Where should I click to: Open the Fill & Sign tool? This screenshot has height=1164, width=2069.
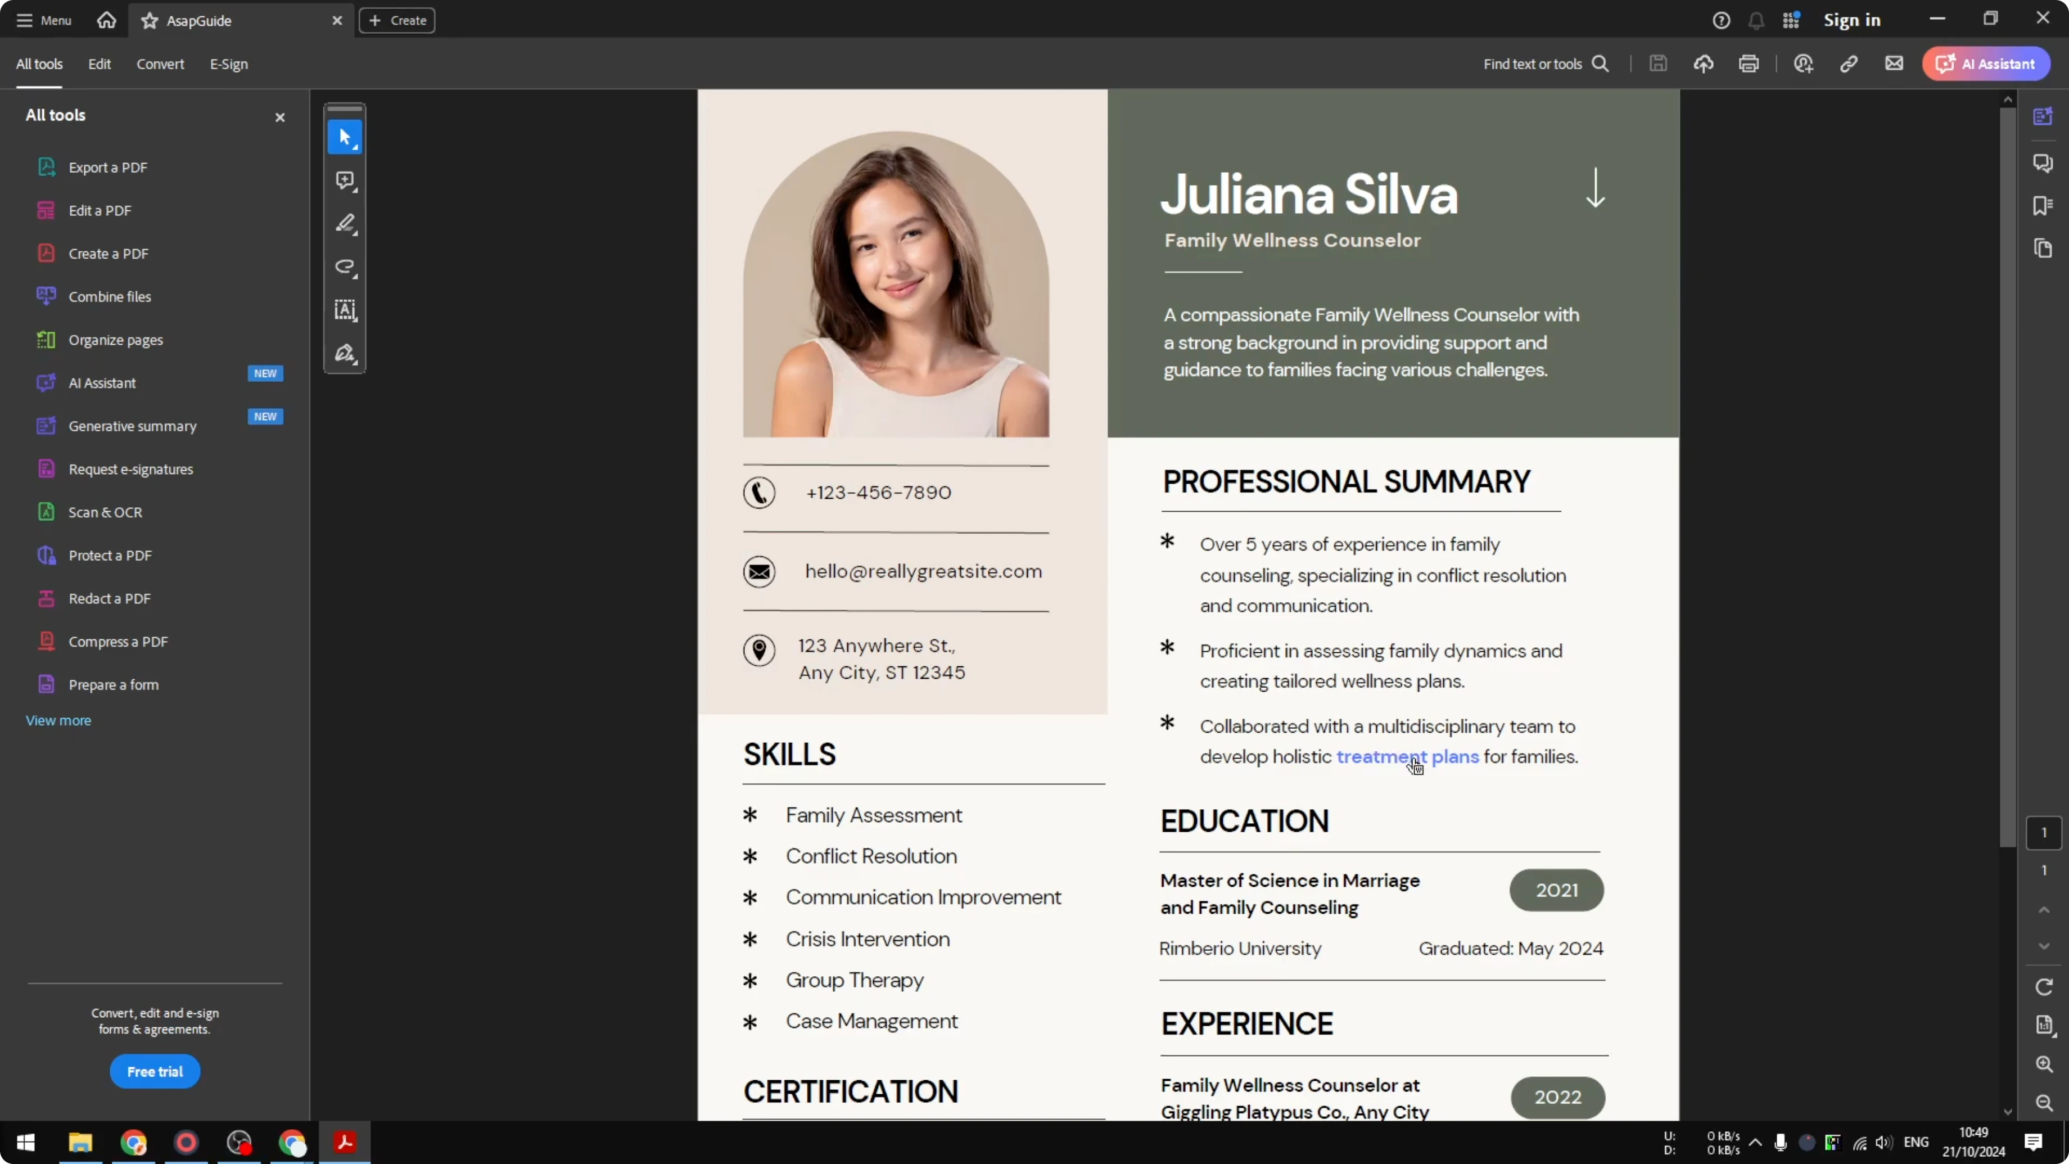(x=345, y=354)
